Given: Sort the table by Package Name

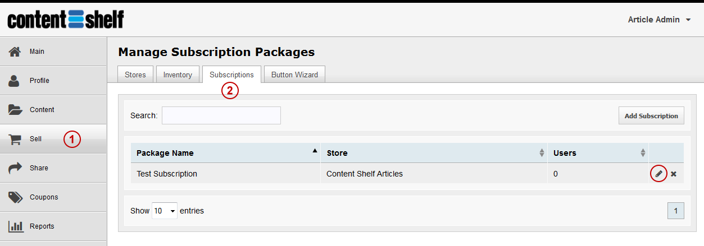Looking at the screenshot, I should [225, 153].
